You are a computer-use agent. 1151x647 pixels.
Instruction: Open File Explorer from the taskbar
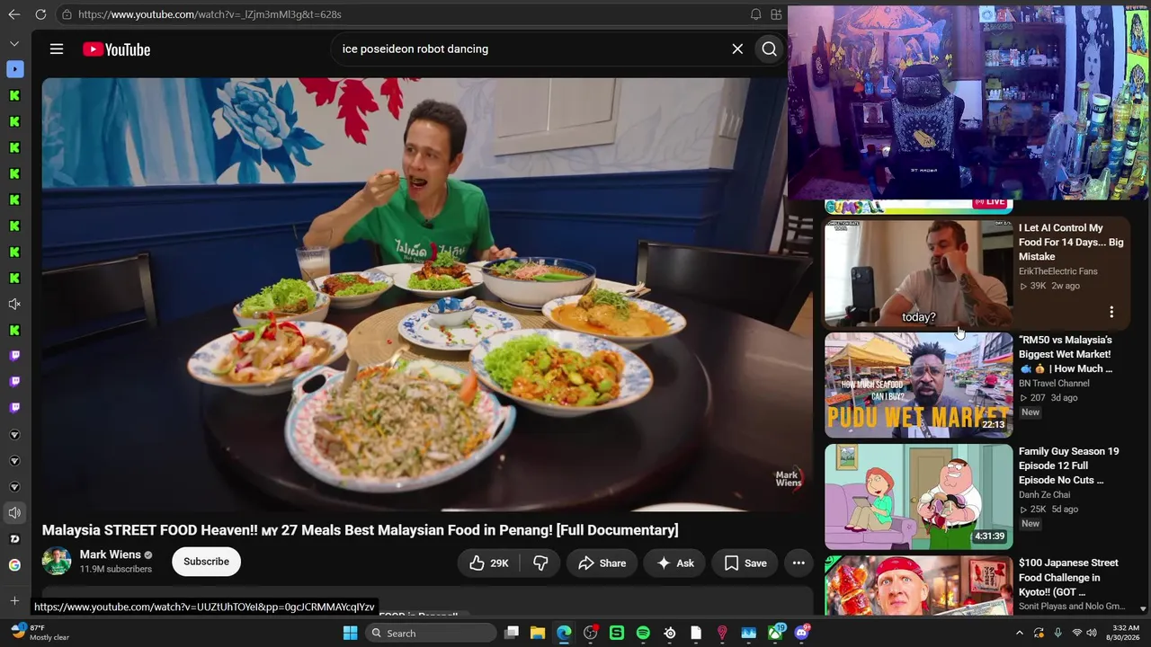point(538,634)
